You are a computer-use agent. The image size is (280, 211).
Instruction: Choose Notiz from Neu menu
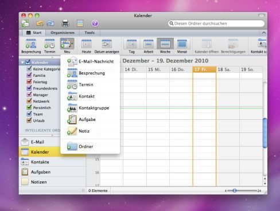[x=90, y=131]
